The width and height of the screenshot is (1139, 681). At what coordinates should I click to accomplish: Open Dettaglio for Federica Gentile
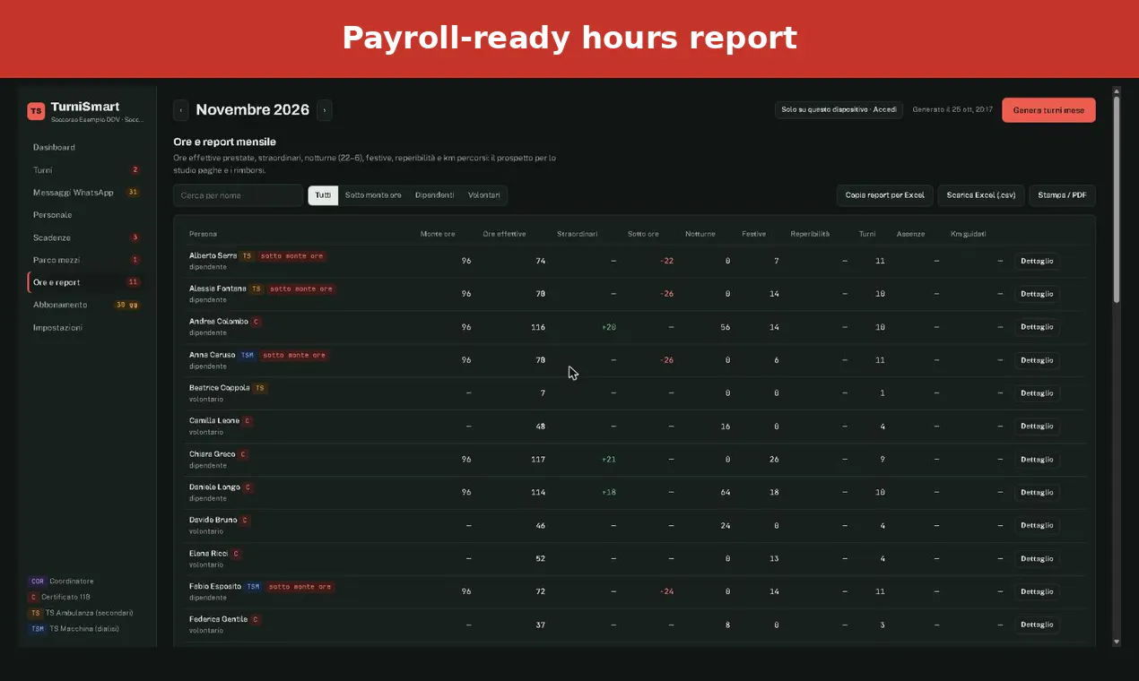(x=1037, y=625)
